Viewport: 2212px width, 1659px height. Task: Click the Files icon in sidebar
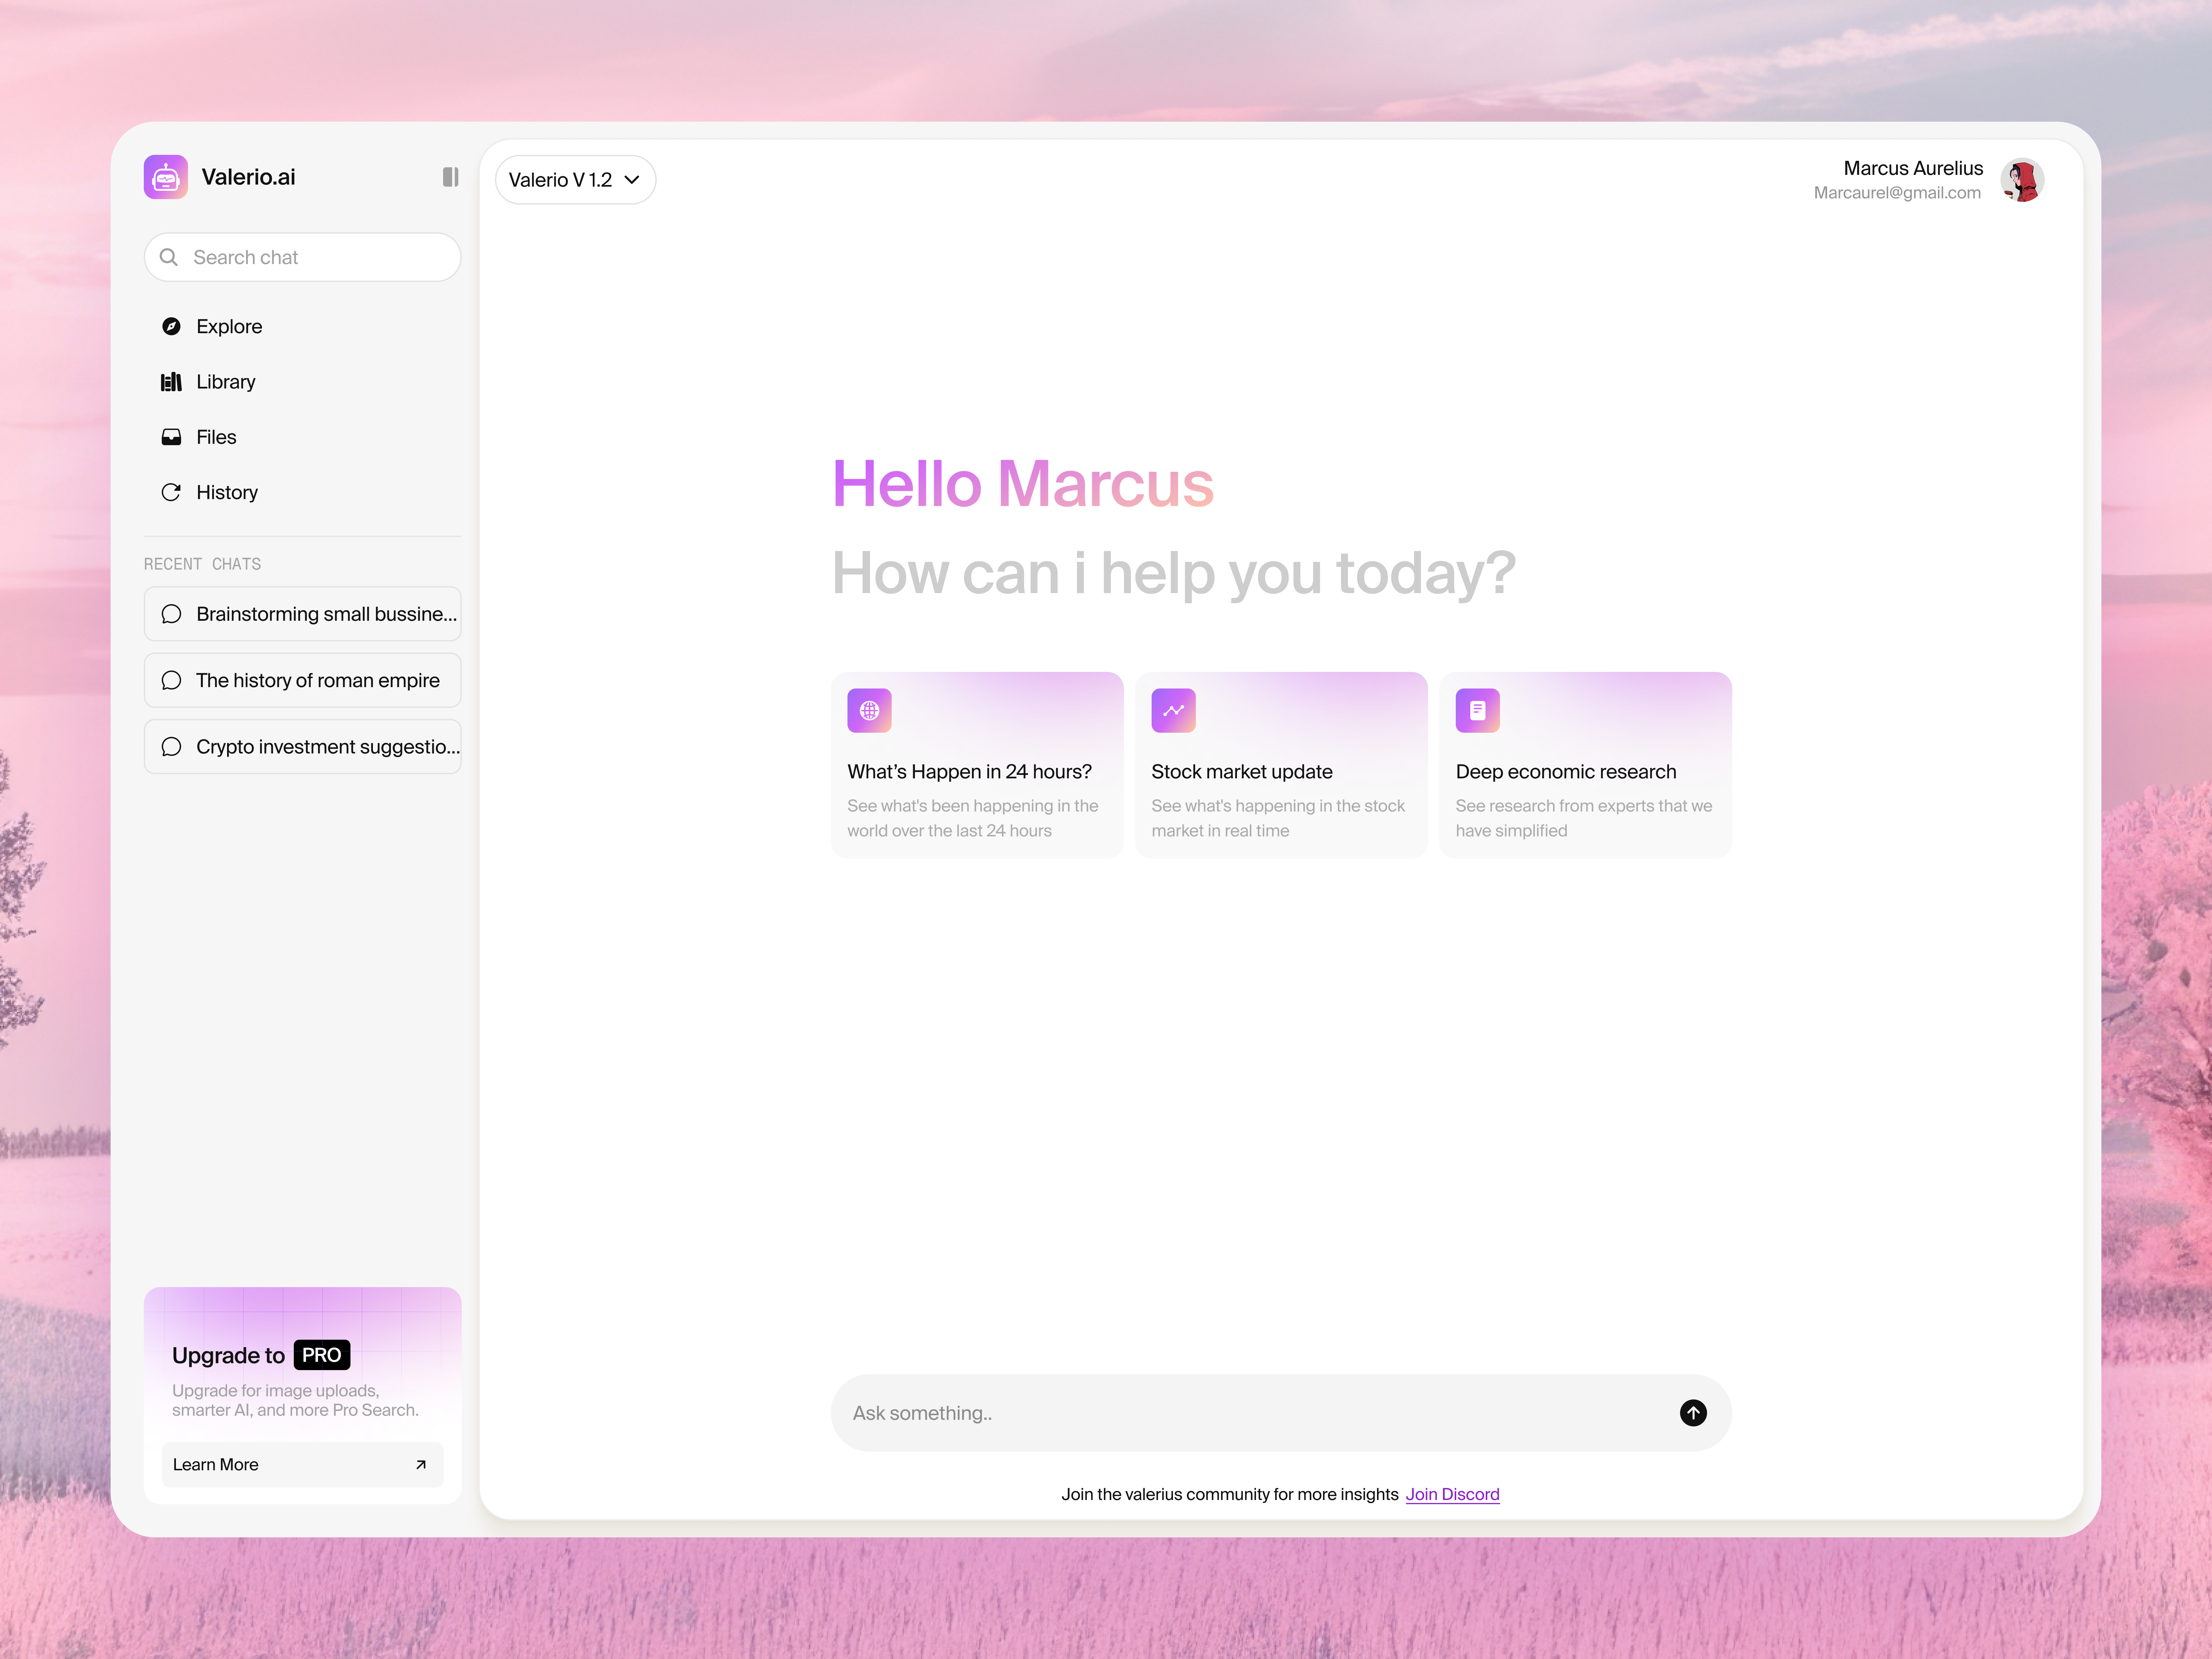(x=172, y=437)
